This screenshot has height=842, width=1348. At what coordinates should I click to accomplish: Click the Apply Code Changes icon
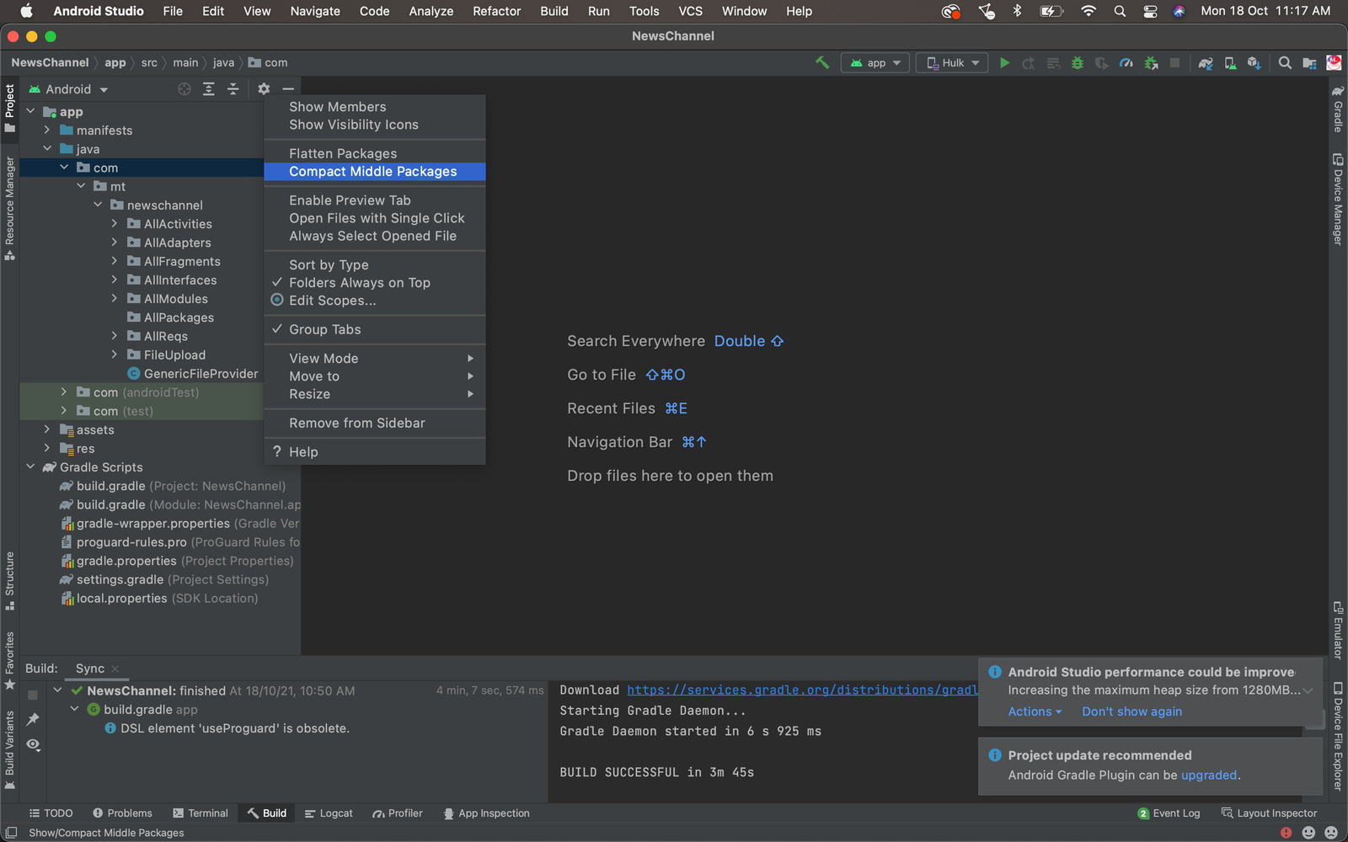pos(1053,63)
